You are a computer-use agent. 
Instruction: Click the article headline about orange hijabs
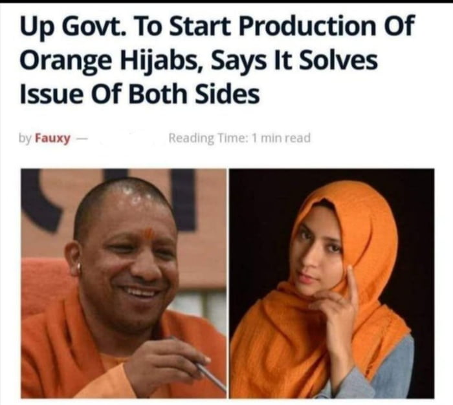point(217,60)
